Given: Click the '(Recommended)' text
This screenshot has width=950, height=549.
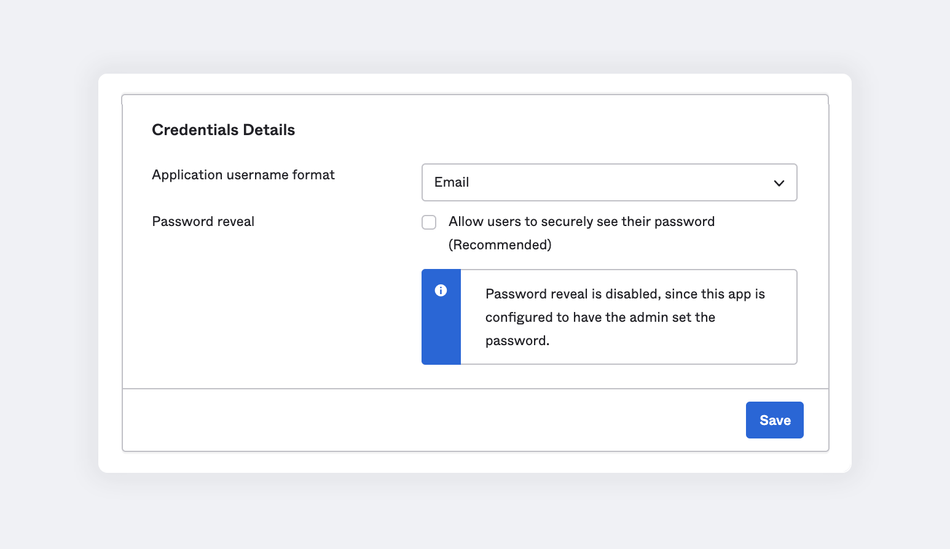Looking at the screenshot, I should coord(500,244).
